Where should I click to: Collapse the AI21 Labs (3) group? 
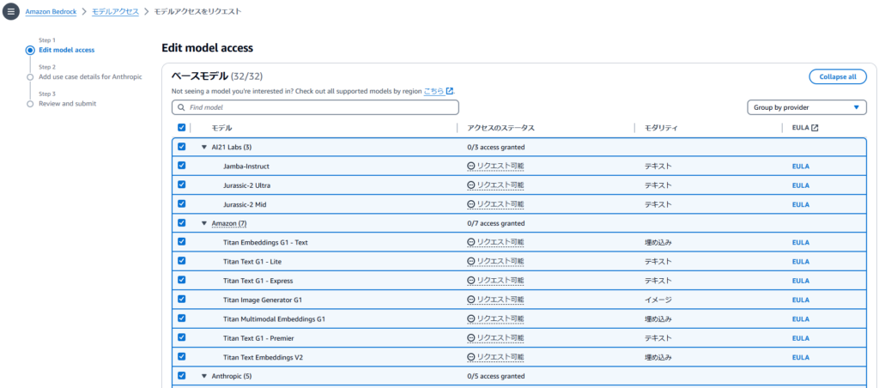click(204, 147)
